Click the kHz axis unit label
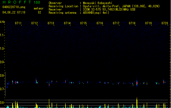Viewport: 171px width, 108px height. point(2,22)
